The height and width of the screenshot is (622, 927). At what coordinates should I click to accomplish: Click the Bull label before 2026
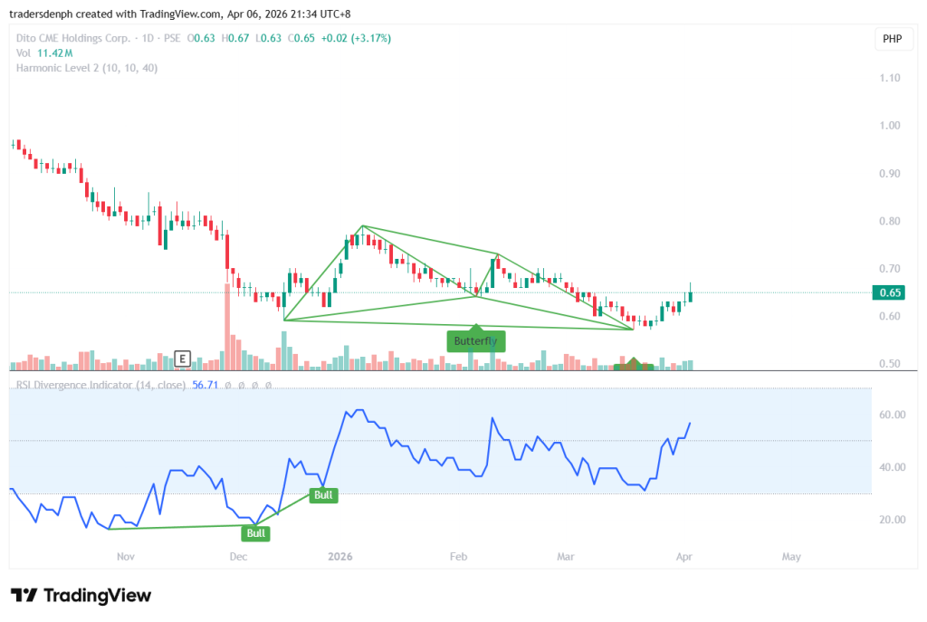tap(323, 494)
